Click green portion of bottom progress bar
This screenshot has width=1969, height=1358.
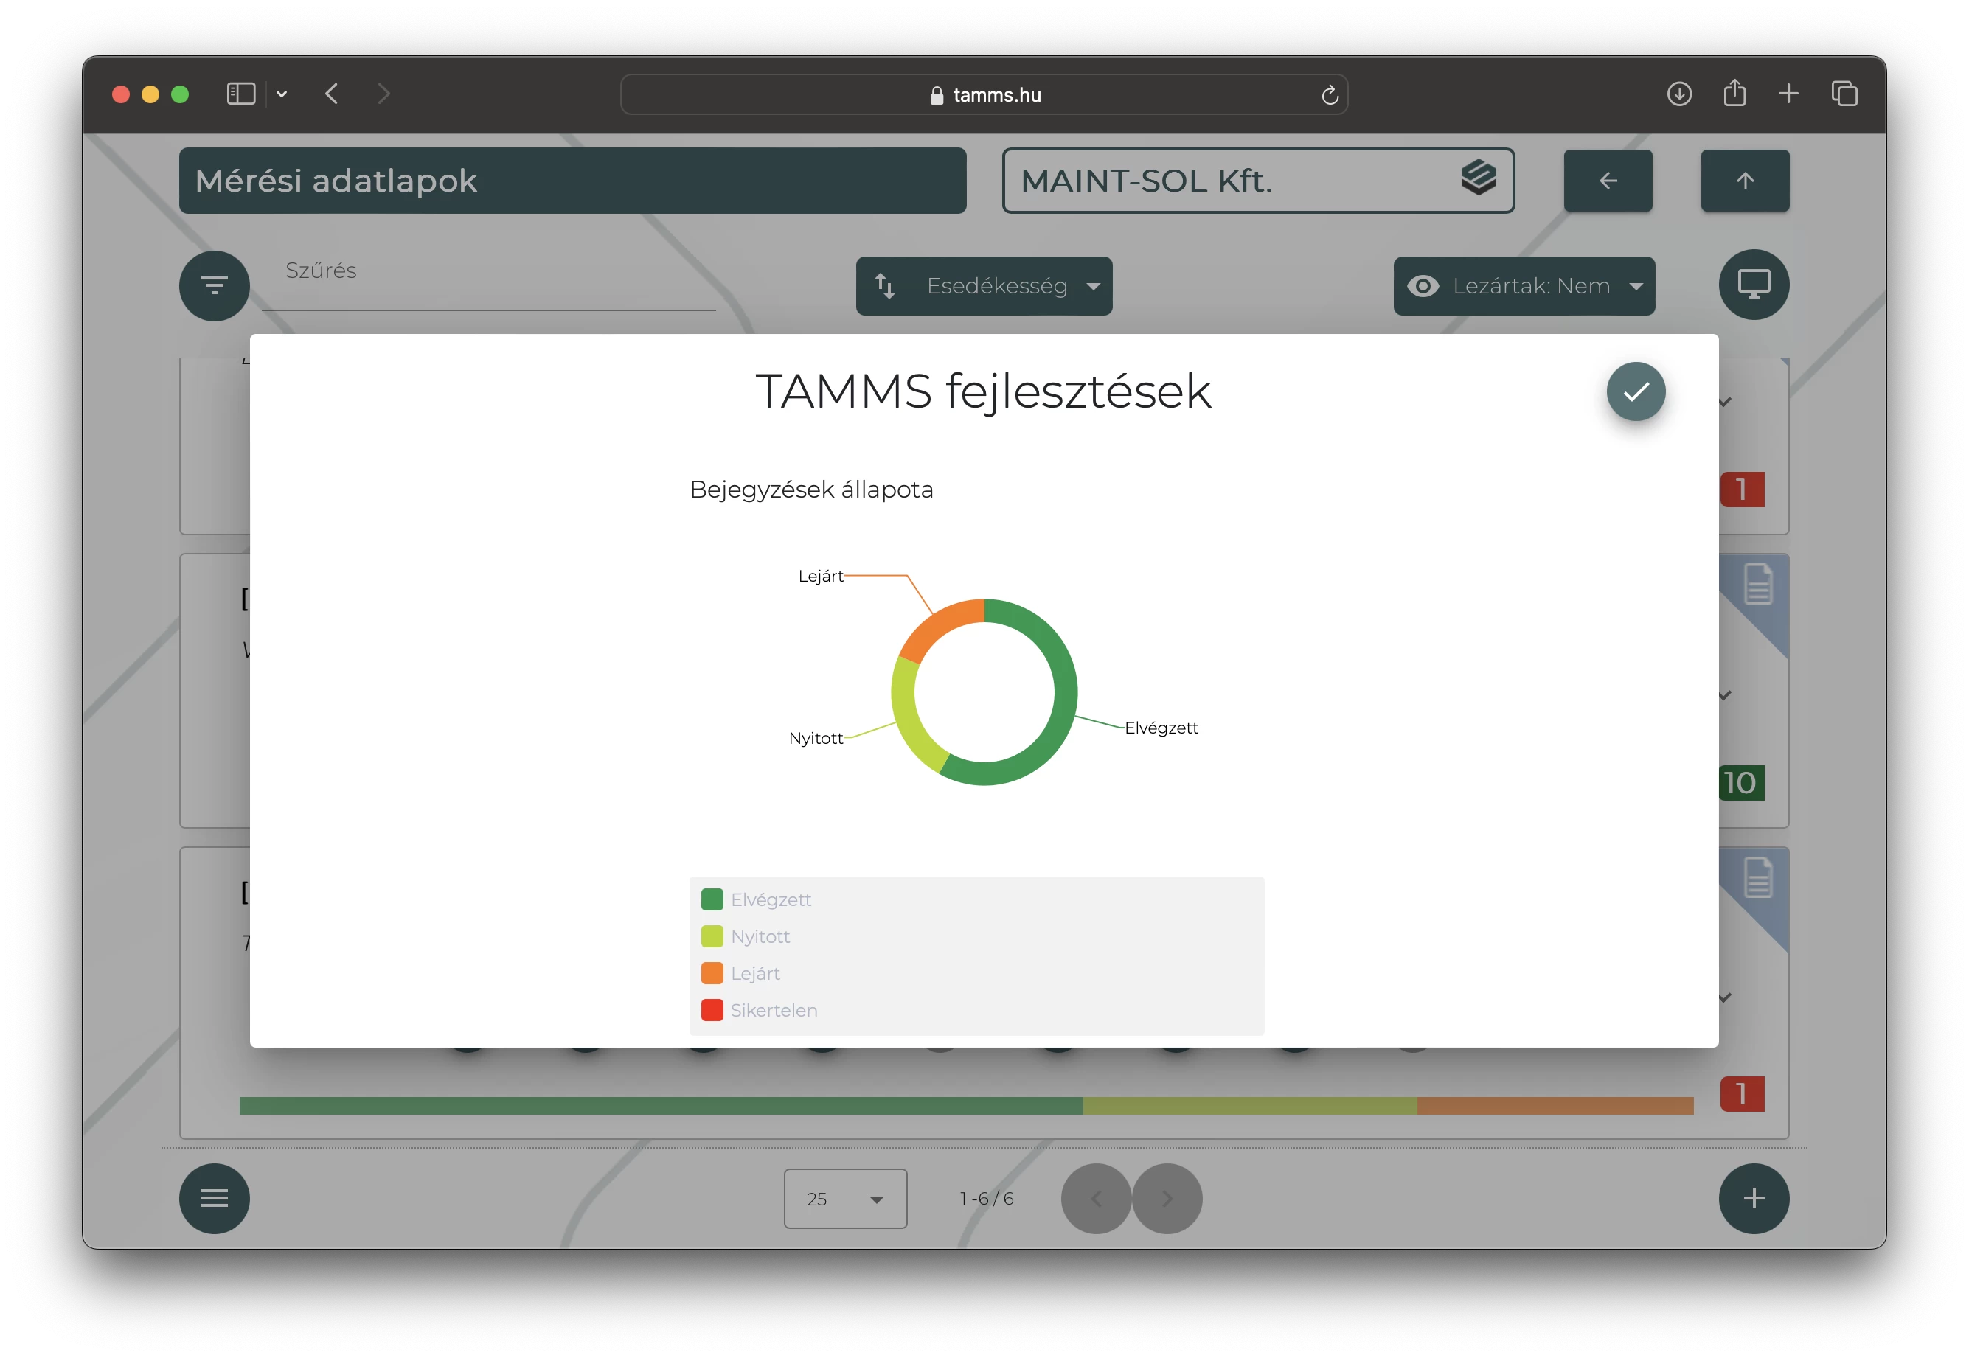pos(661,1105)
